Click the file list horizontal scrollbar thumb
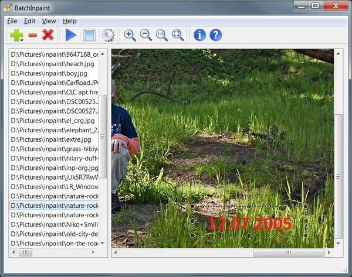This screenshot has width=352, height=277. pyautogui.click(x=25, y=252)
